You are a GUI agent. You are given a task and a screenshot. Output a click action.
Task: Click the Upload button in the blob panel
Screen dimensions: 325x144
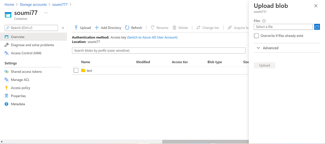click(264, 65)
